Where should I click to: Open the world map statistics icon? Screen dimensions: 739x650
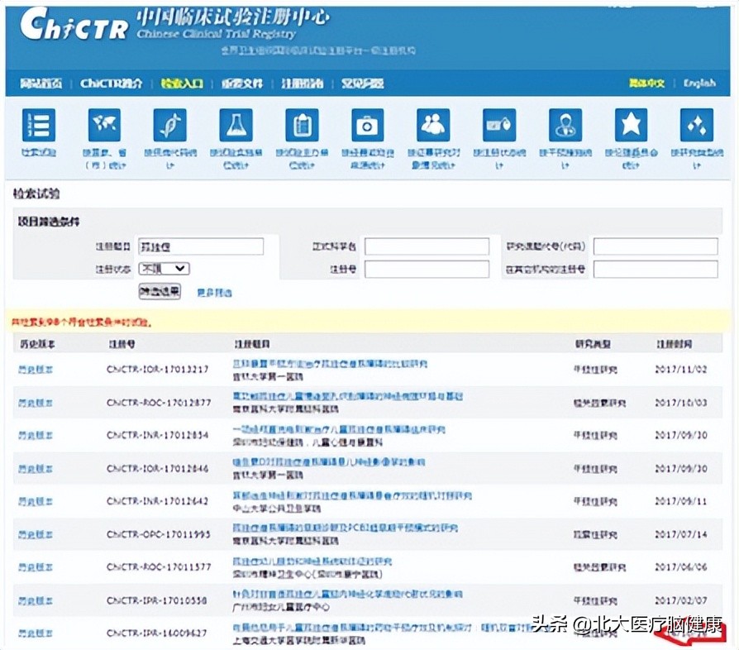104,126
